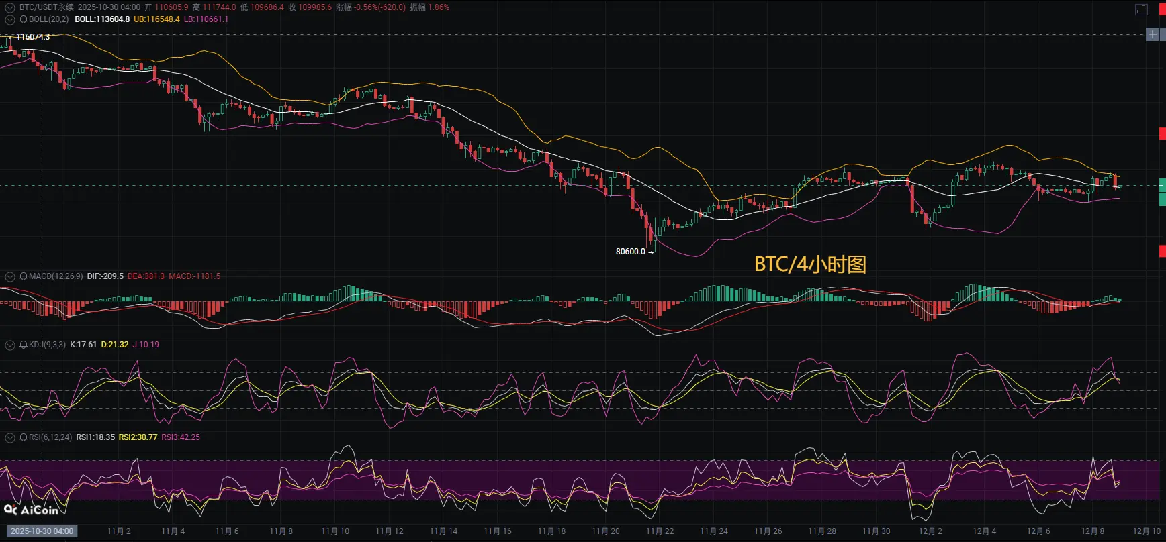Image resolution: width=1166 pixels, height=542 pixels.
Task: Open MACD(12,26,9) indicator settings label
Action: tap(56, 276)
